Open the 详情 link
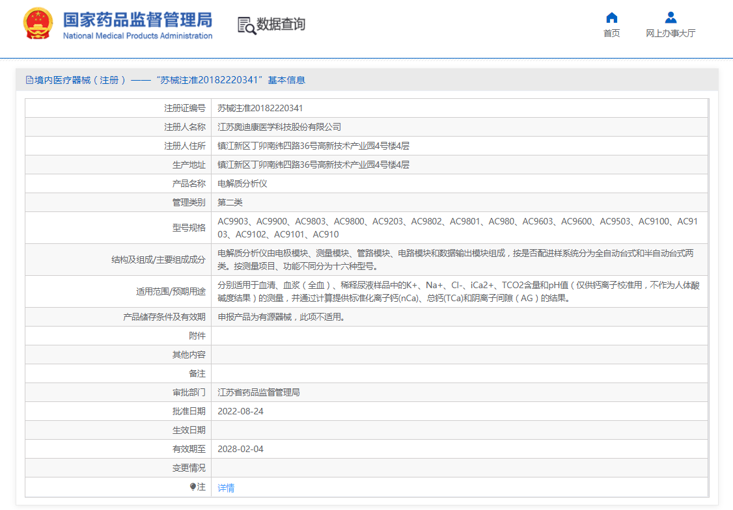The height and width of the screenshot is (510, 733). (226, 488)
